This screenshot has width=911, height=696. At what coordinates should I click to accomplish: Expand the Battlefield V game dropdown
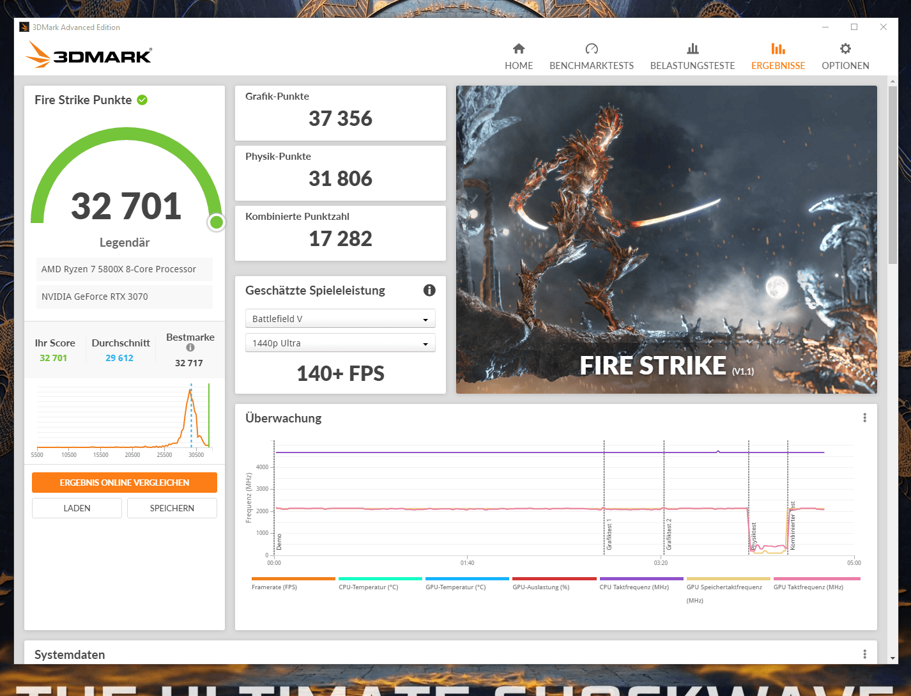coord(341,319)
